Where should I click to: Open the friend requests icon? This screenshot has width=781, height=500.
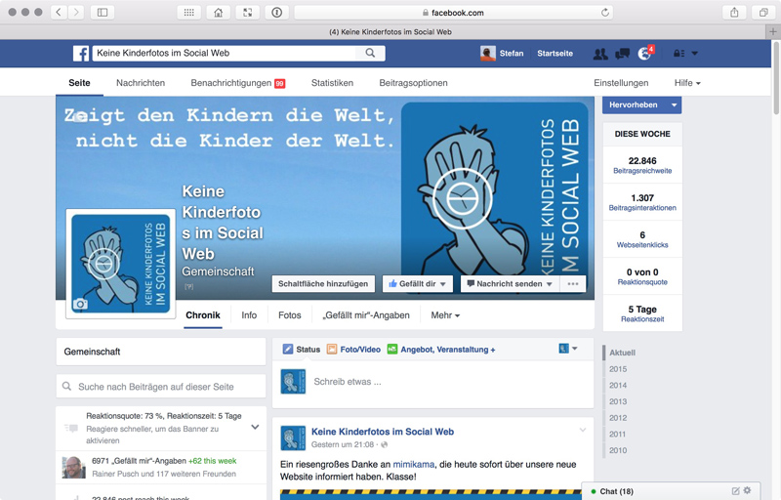click(599, 54)
